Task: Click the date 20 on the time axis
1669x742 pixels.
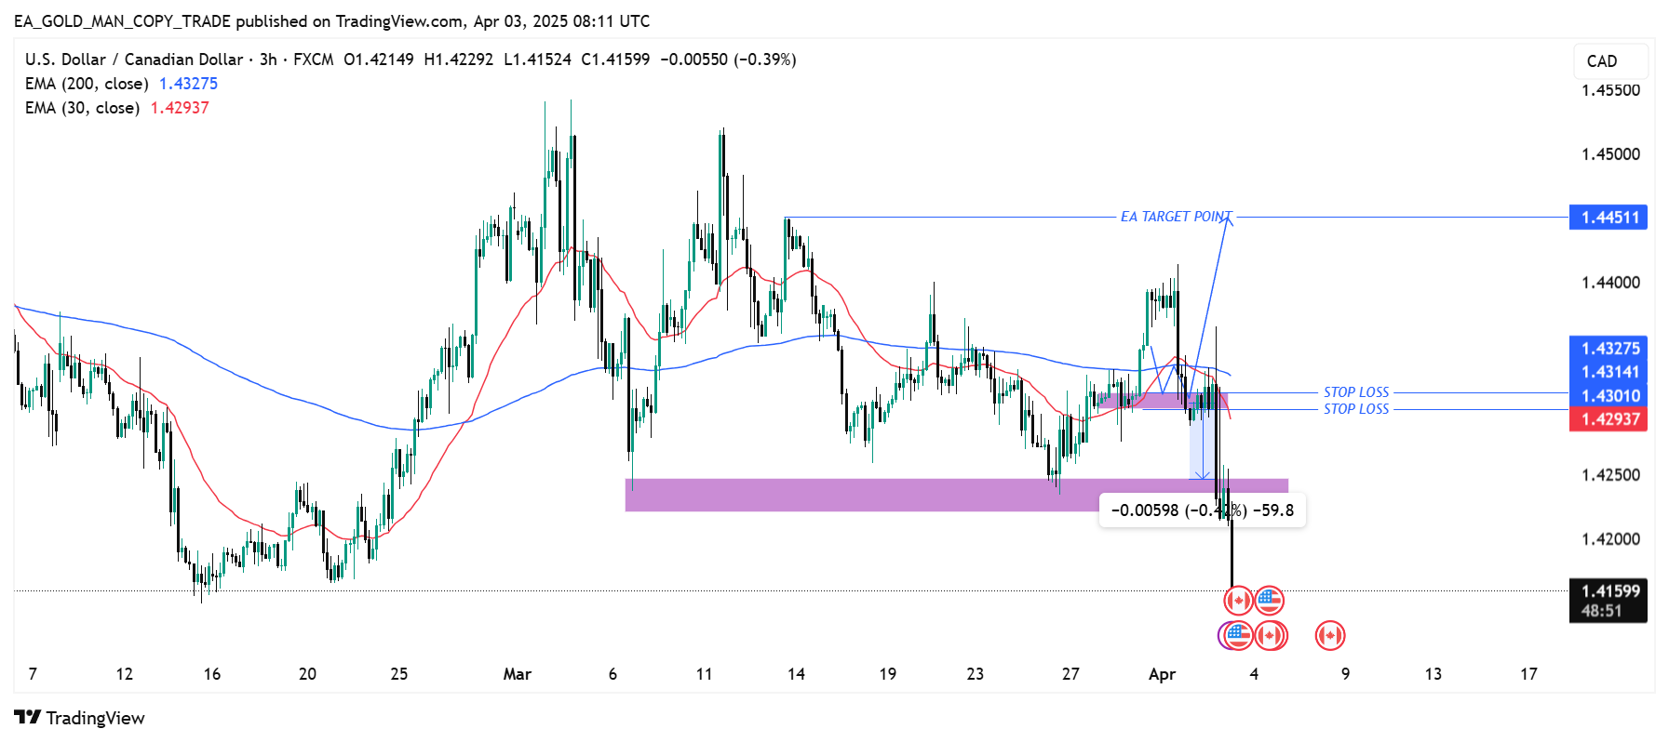Action: coord(307,674)
